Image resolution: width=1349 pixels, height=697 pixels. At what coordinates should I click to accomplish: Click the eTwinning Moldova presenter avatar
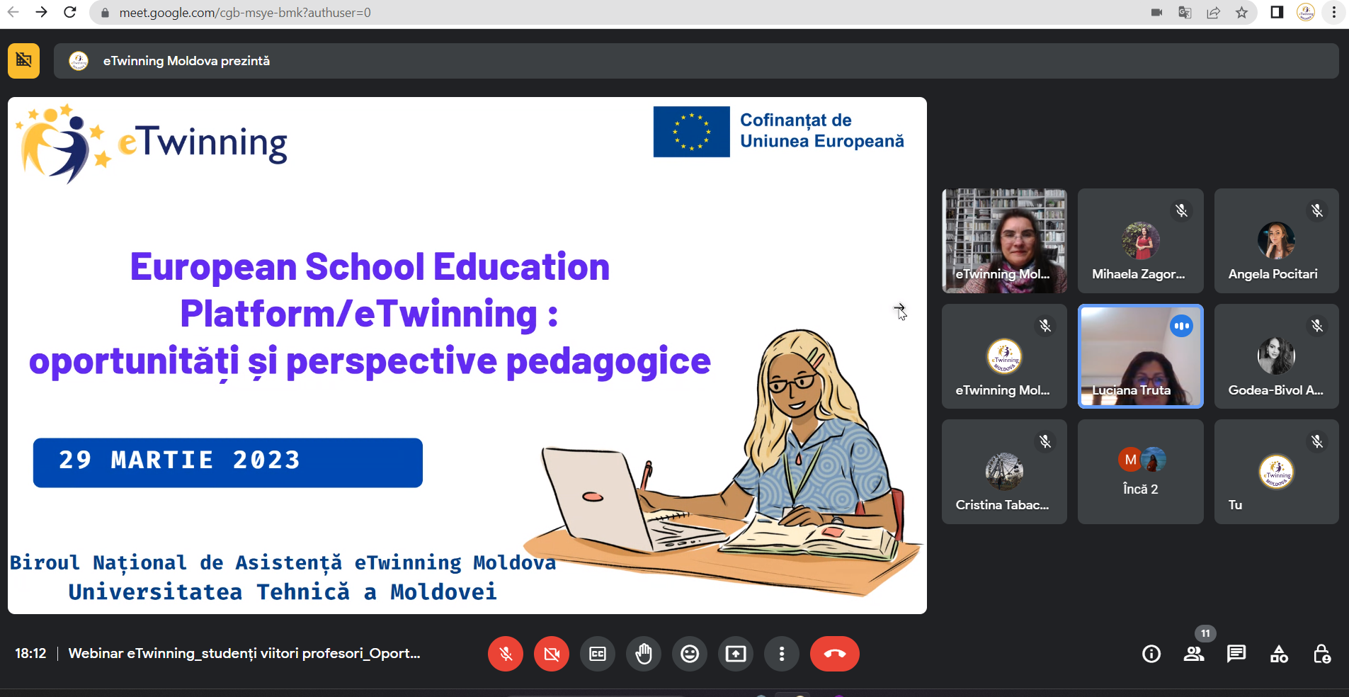point(79,61)
